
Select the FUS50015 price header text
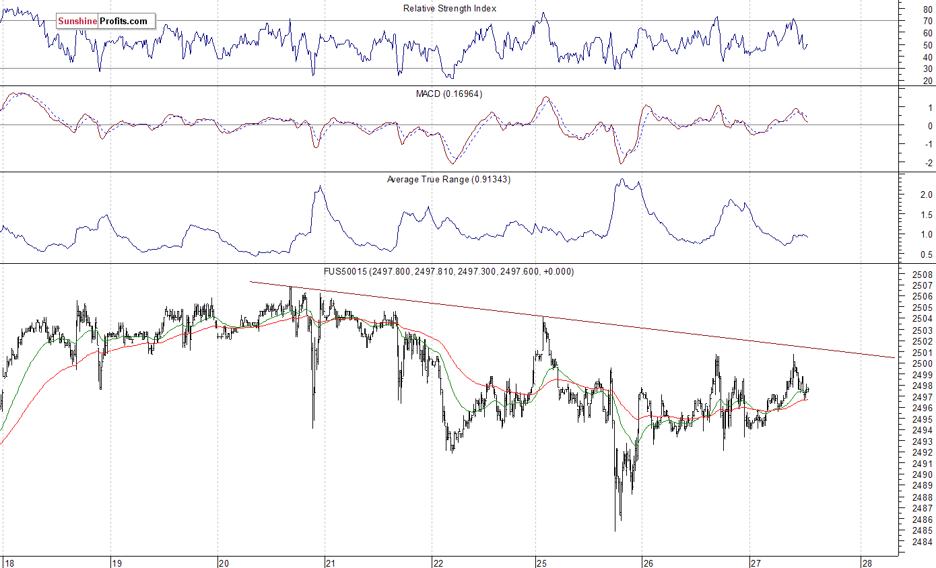pyautogui.click(x=449, y=271)
